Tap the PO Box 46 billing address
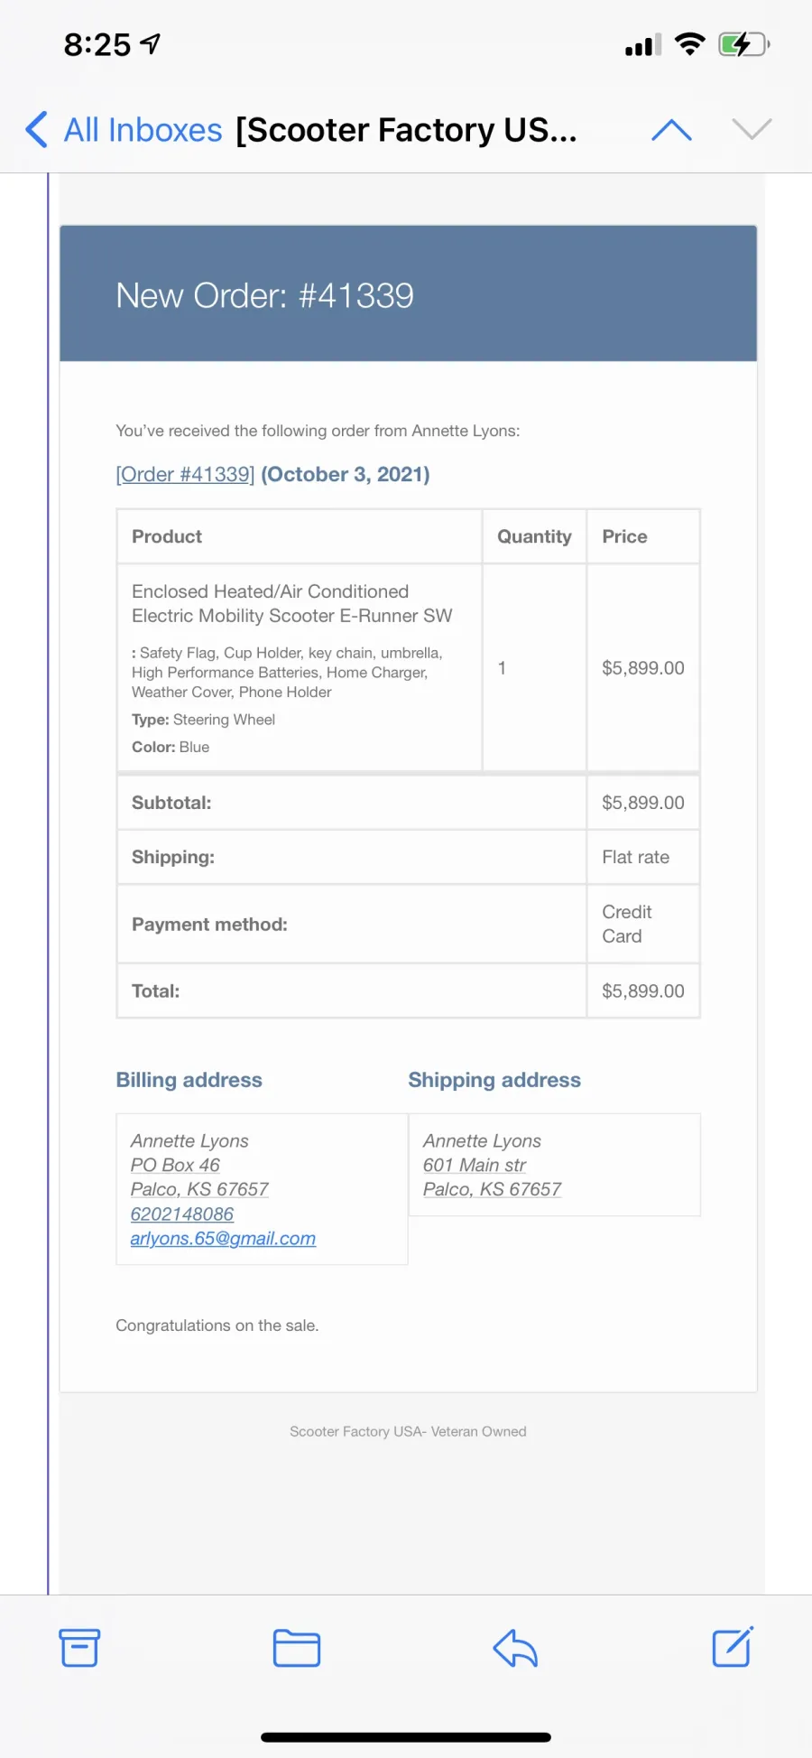 [x=175, y=1166]
